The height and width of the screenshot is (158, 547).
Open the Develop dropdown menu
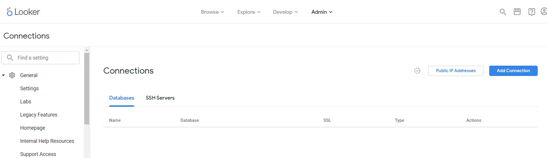coord(285,12)
